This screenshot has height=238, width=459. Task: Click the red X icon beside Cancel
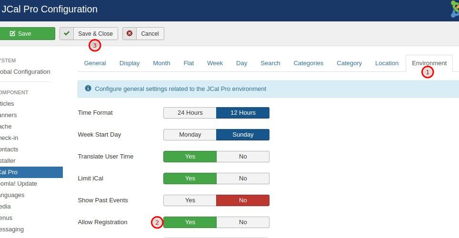pyautogui.click(x=130, y=33)
